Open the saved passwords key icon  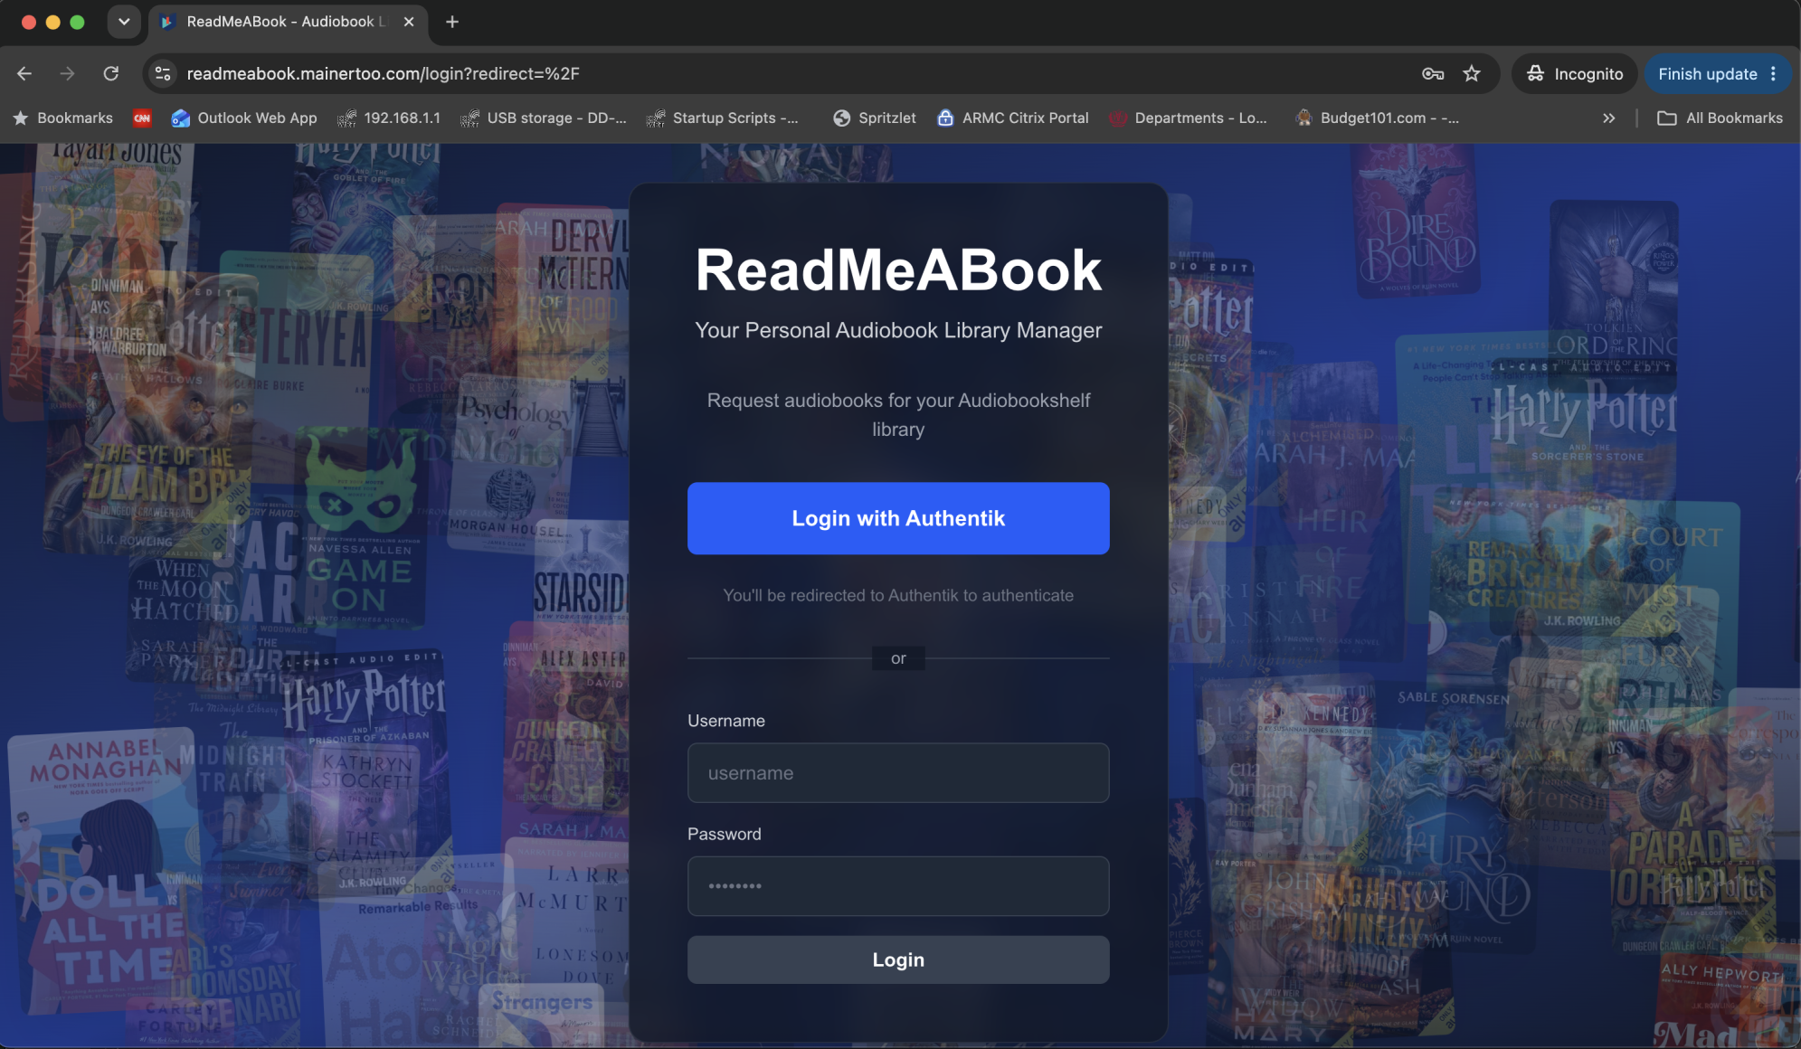pos(1433,73)
